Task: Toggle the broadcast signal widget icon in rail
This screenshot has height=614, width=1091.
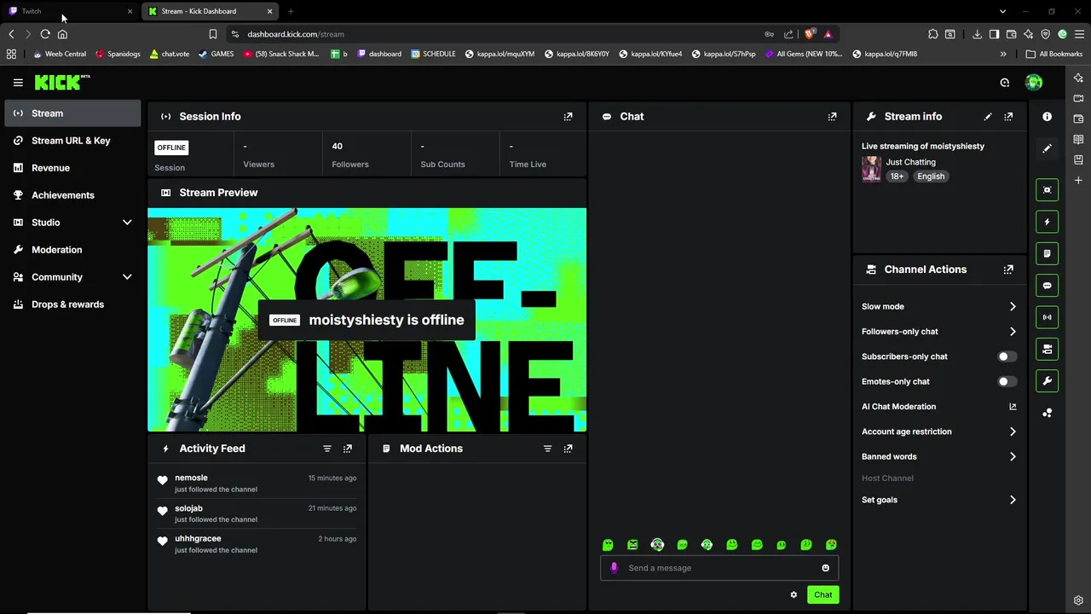Action: click(1047, 317)
